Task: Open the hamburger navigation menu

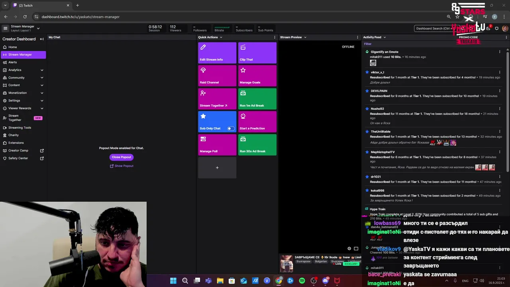Action: tap(5, 28)
